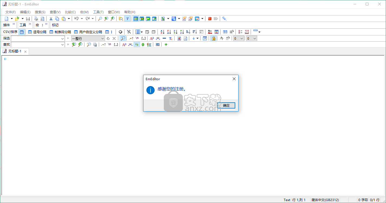Click the Print Preview icon

point(42,19)
